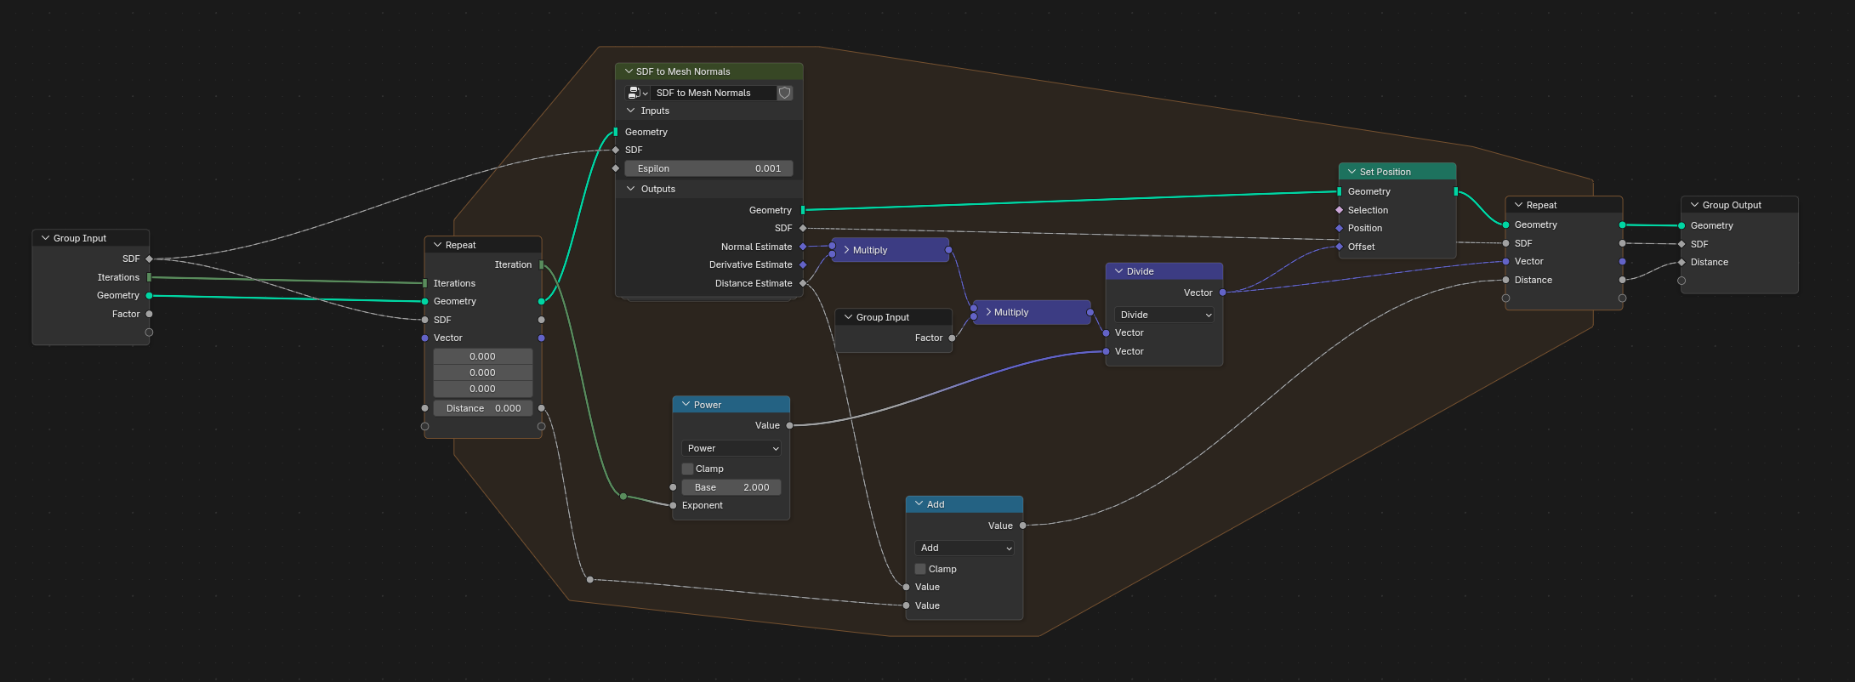
Task: Click the SDF to Mesh Normals group name field
Action: pos(714,93)
